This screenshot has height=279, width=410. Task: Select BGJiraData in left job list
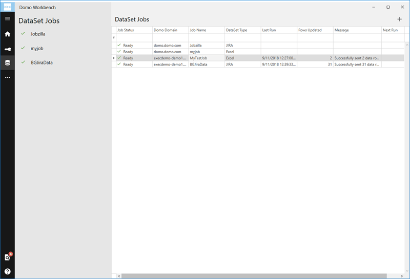coord(42,62)
